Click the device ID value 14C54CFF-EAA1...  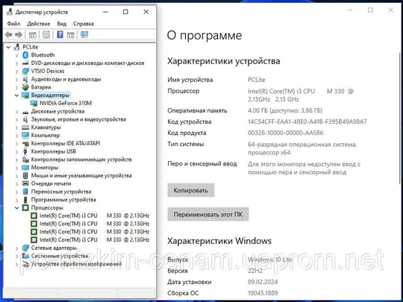point(307,122)
